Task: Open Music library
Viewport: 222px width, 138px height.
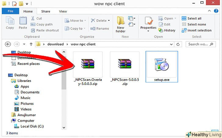Action: click(22, 98)
